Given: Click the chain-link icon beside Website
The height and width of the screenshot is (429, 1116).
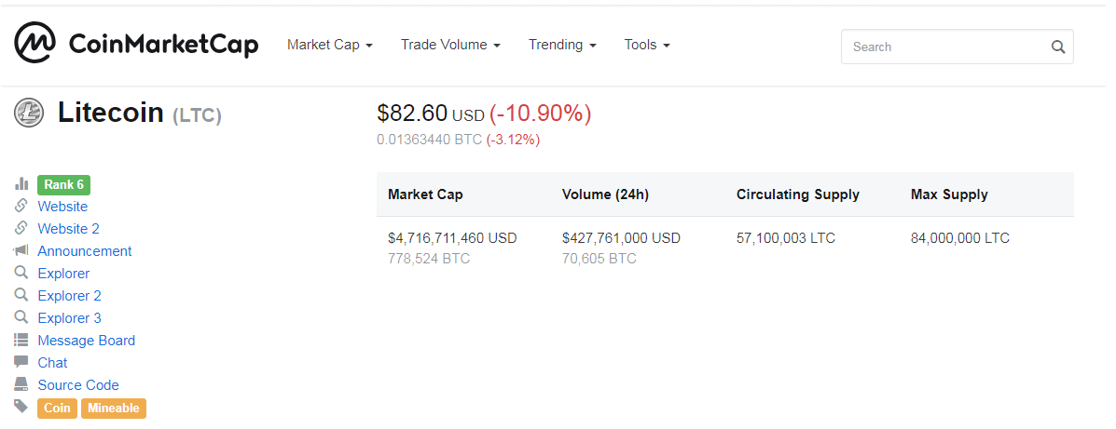Looking at the screenshot, I should click(21, 207).
